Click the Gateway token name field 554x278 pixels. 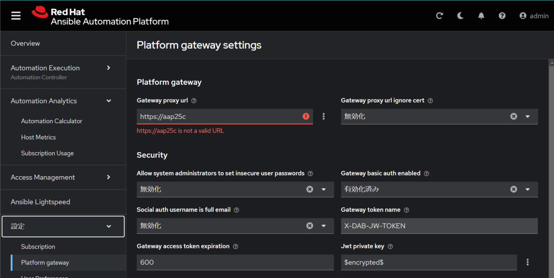coord(439,226)
